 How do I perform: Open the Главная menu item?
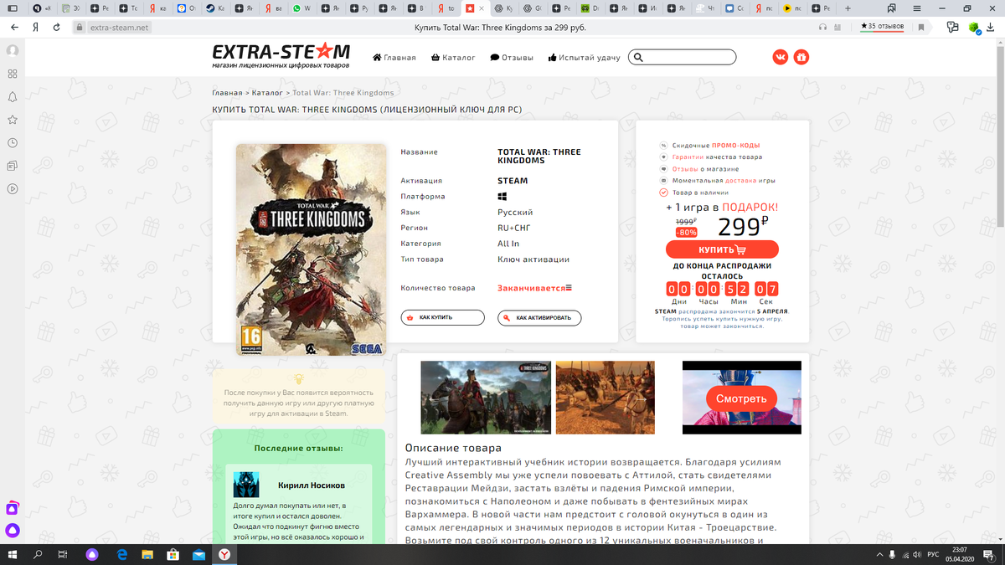click(394, 58)
